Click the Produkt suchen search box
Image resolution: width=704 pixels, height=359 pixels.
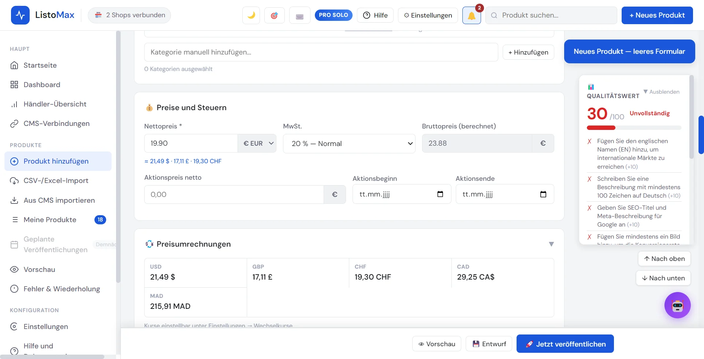551,15
